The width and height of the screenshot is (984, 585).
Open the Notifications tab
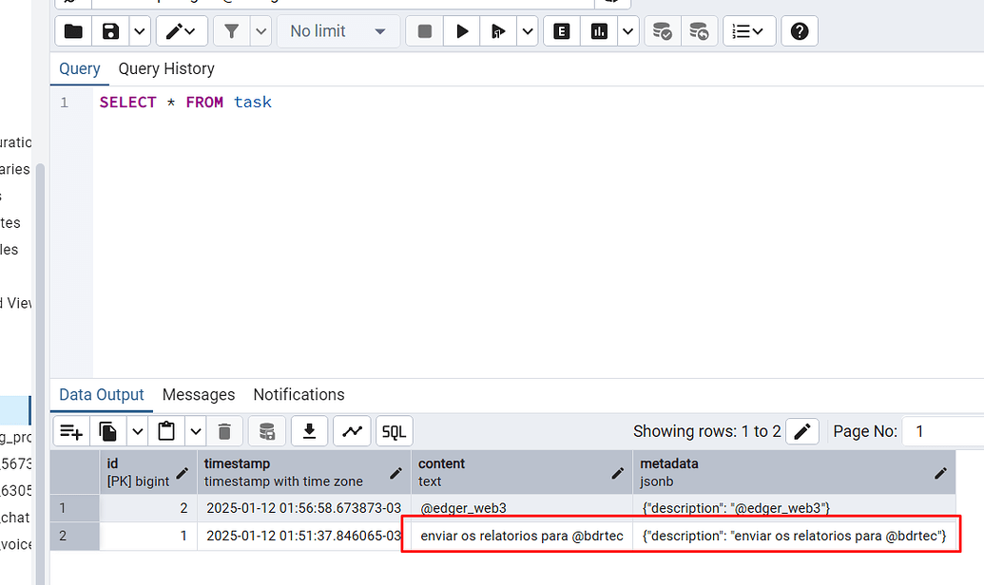point(299,394)
